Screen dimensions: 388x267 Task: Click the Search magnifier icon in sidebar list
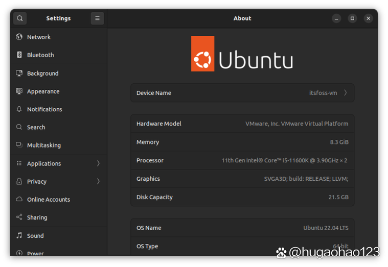[19, 127]
